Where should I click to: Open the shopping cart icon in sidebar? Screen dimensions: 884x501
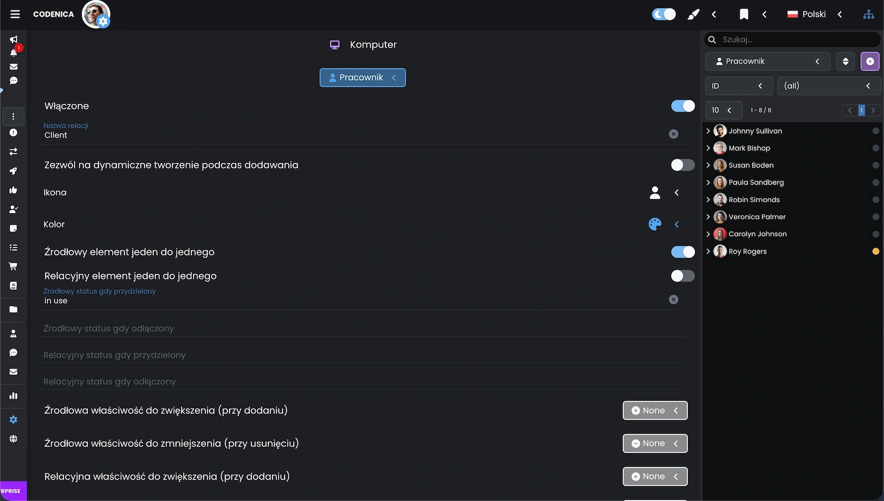point(13,267)
